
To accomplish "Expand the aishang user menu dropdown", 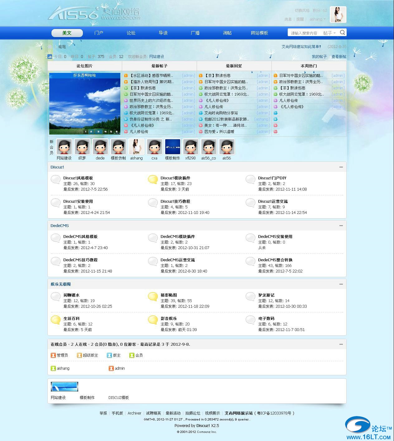I will coord(318,19).
